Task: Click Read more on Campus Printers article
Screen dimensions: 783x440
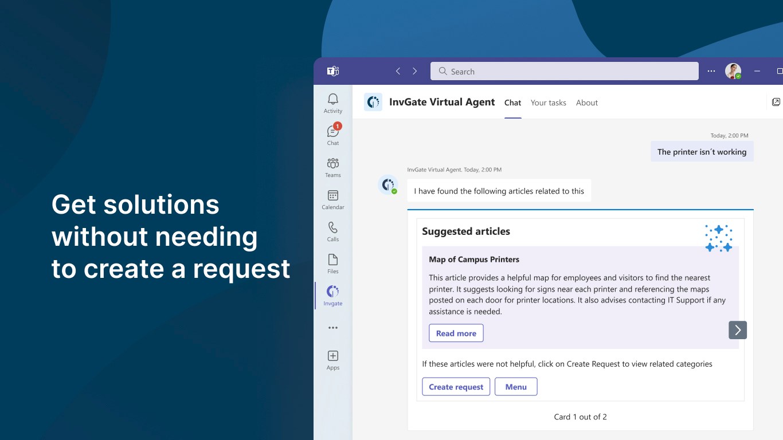Action: pyautogui.click(x=456, y=333)
